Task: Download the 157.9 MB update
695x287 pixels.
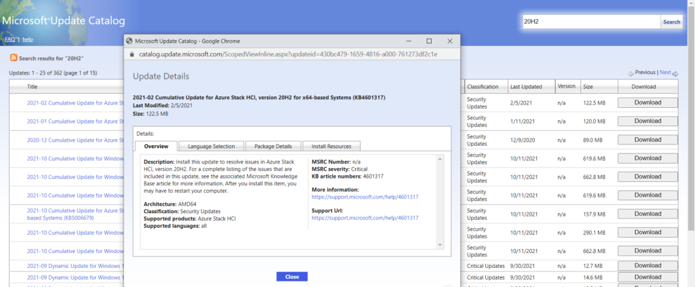Action: [647, 214]
